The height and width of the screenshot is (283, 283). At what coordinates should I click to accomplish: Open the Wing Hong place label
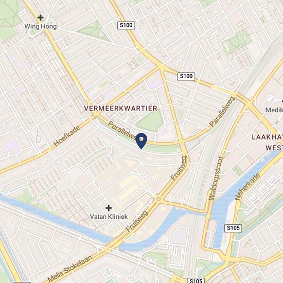pyautogui.click(x=41, y=27)
